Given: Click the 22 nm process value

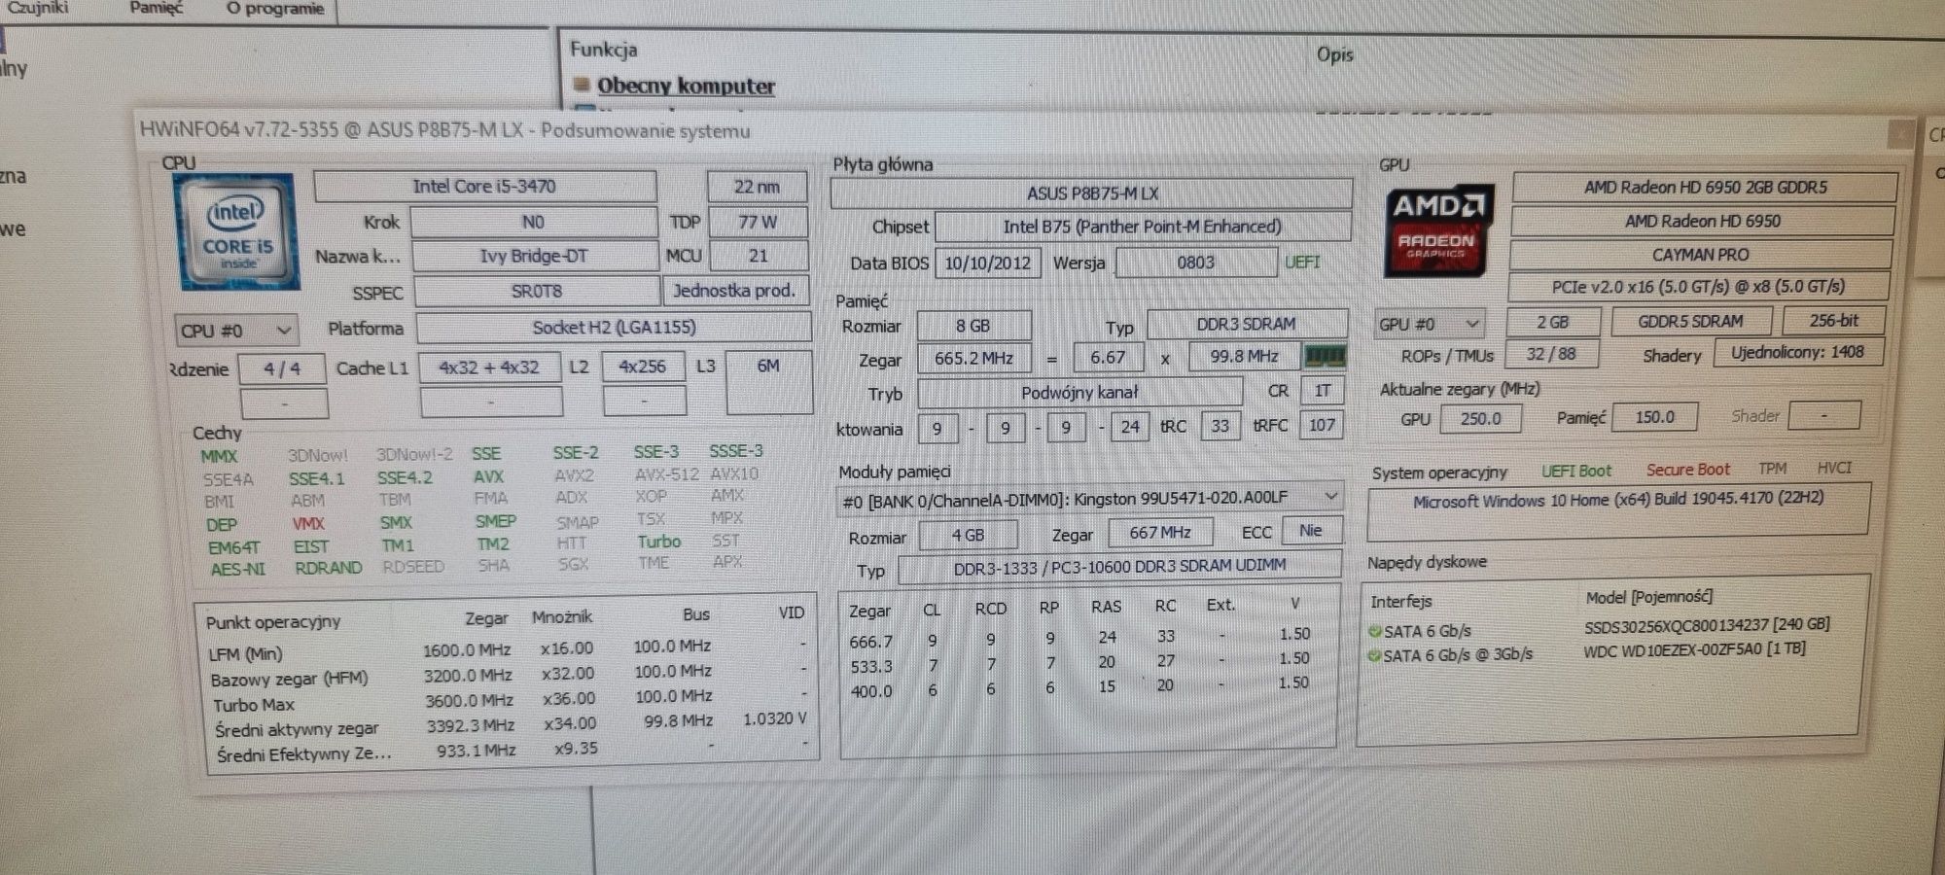Looking at the screenshot, I should click(x=757, y=186).
